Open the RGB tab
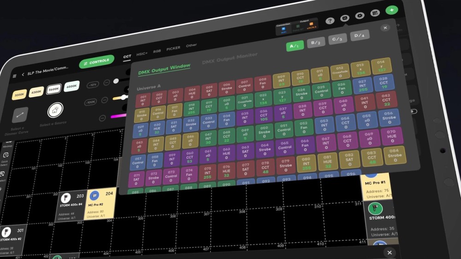461x259 pixels. click(x=157, y=52)
